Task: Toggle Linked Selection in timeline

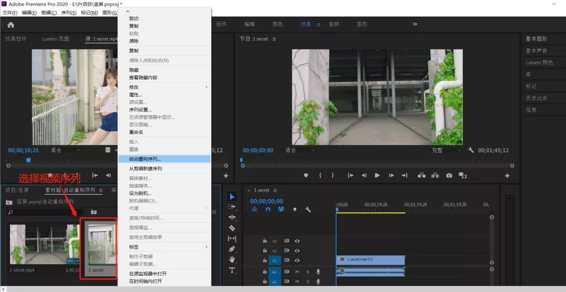Action: tap(281, 209)
